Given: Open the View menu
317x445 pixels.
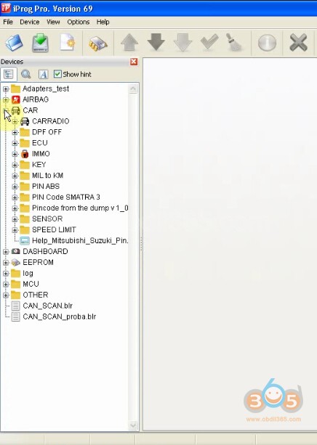Looking at the screenshot, I should pos(53,22).
